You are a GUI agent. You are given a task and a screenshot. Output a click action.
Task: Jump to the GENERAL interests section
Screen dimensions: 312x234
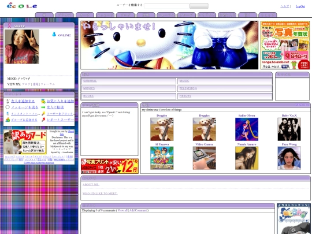tap(90, 81)
